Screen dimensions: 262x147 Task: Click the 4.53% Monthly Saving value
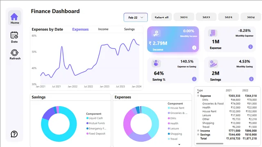[x=244, y=62]
